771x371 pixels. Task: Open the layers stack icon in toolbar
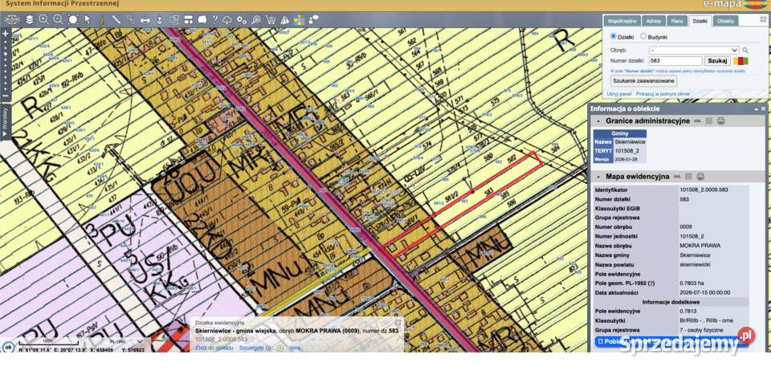pos(30,19)
